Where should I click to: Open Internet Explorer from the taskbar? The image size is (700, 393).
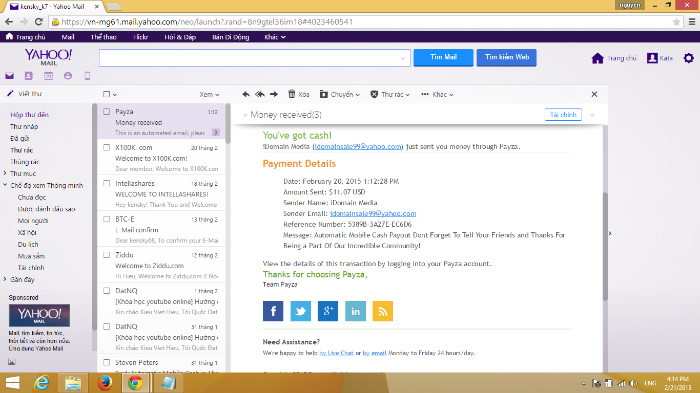[x=42, y=383]
